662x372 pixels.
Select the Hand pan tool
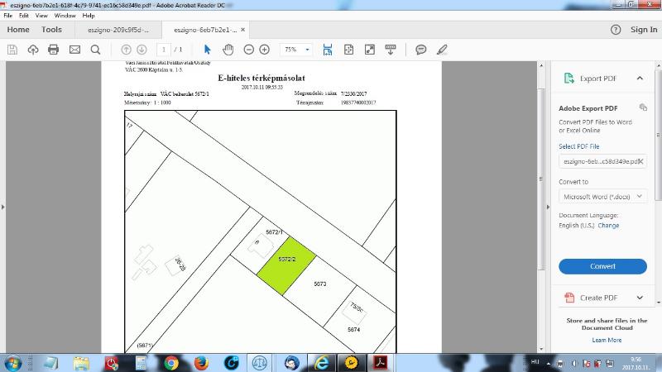point(228,50)
